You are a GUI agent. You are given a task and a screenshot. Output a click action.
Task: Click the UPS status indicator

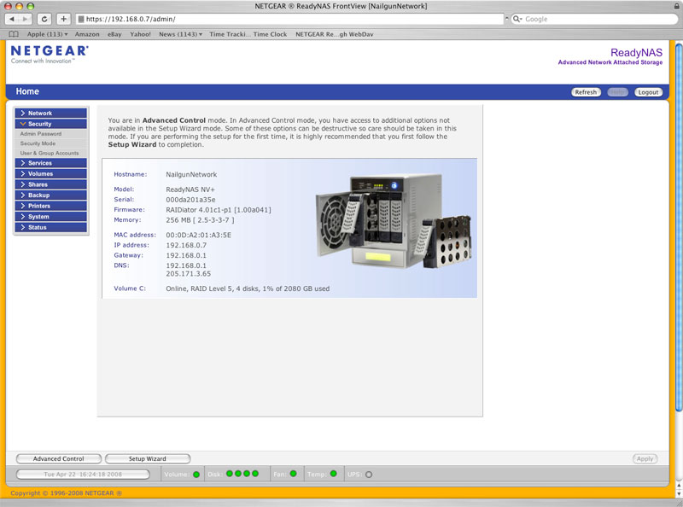coord(368,473)
